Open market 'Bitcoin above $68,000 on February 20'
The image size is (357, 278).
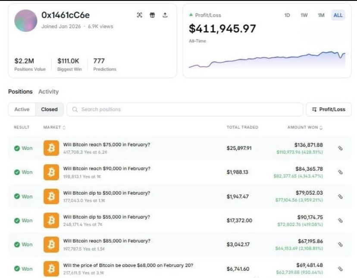coord(128,265)
